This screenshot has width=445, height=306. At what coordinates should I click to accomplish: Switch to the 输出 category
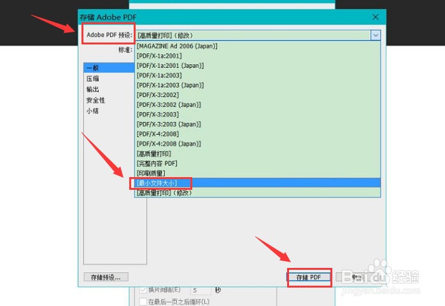click(109, 90)
